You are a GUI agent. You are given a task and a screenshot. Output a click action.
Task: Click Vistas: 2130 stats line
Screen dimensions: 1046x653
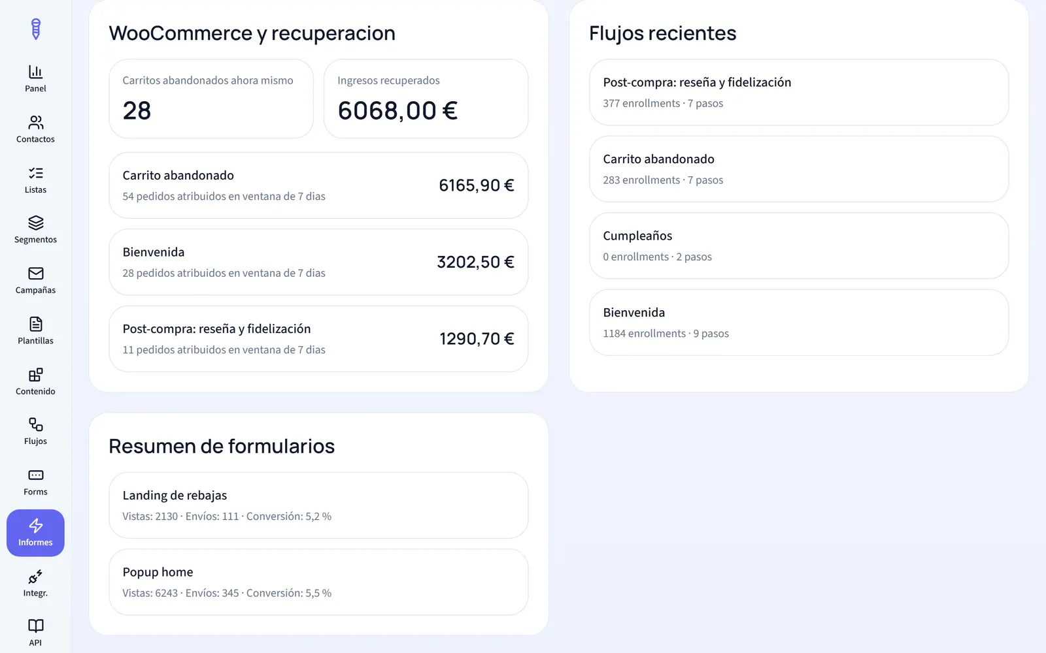tap(227, 517)
